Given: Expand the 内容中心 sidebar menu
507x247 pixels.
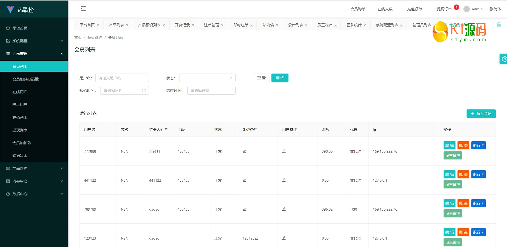Looking at the screenshot, I should (x=34, y=181).
